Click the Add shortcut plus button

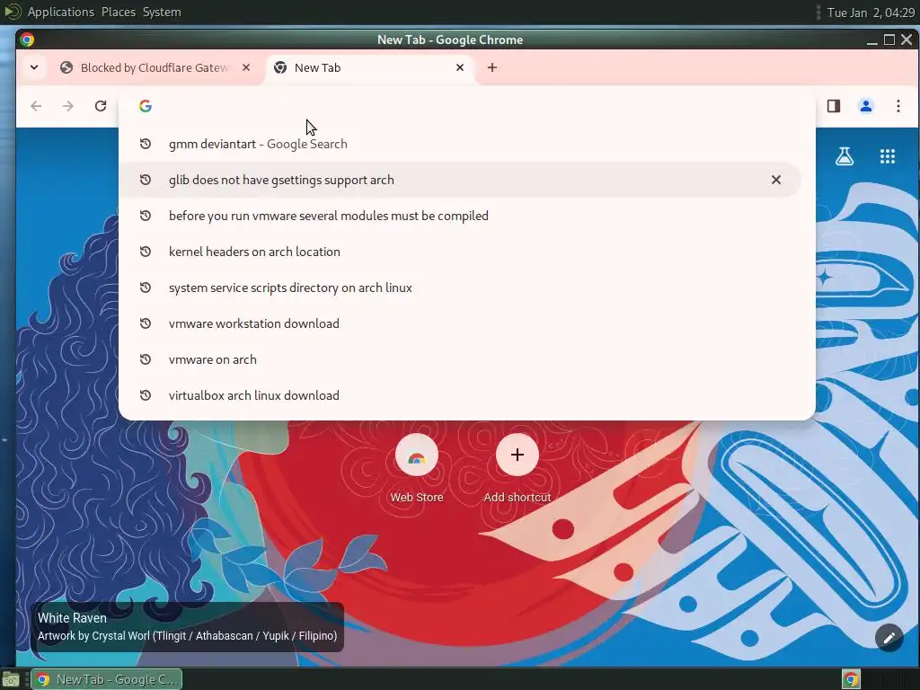pyautogui.click(x=517, y=456)
